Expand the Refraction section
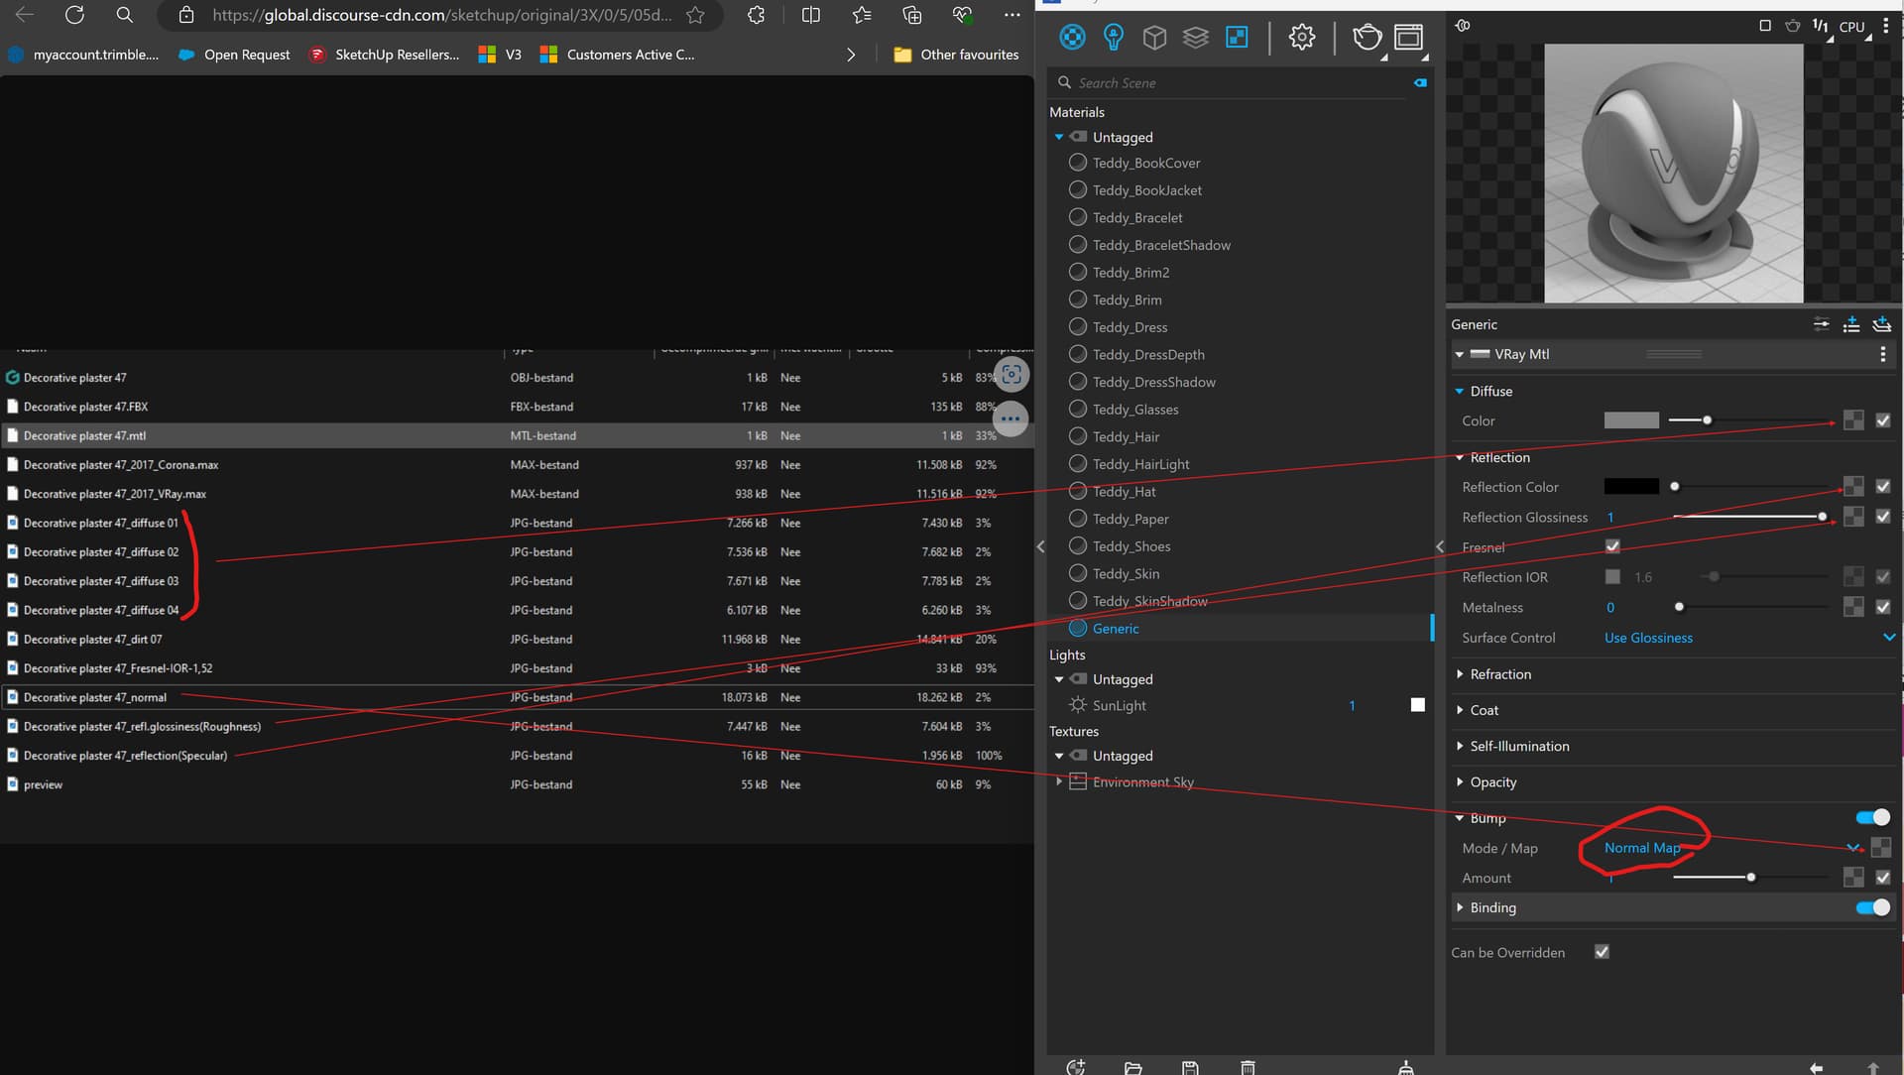Screen dimensions: 1904x1075 [1459, 674]
